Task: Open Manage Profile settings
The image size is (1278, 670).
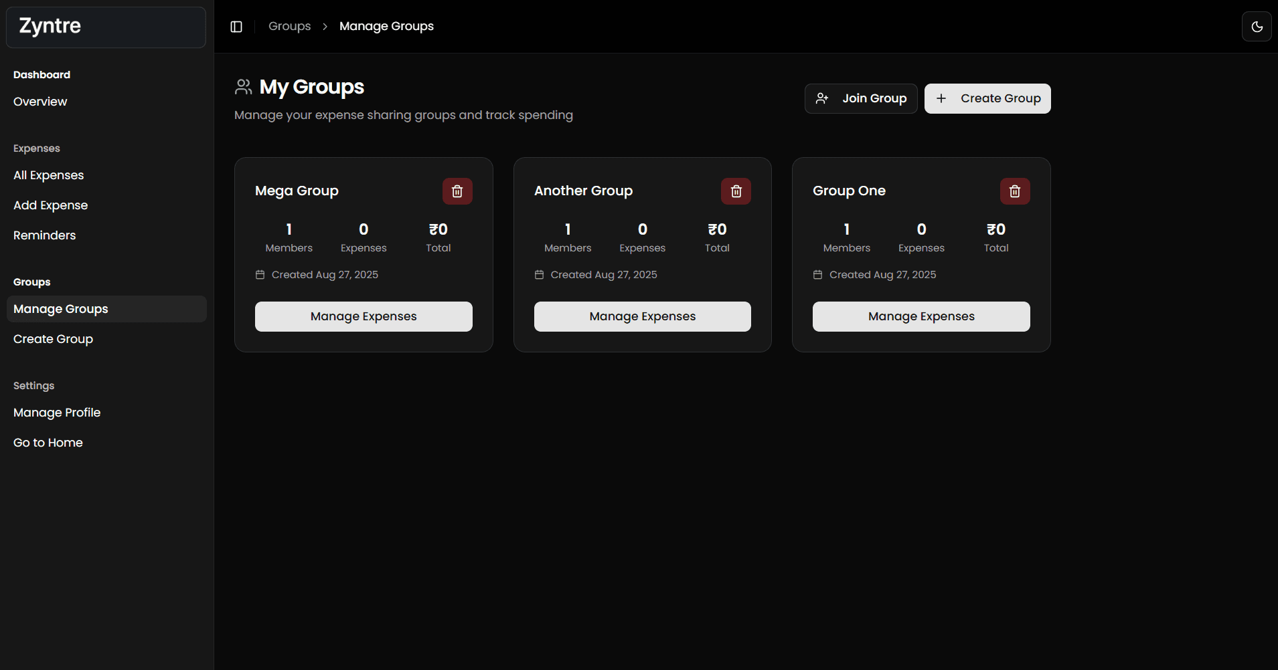Action: [57, 413]
